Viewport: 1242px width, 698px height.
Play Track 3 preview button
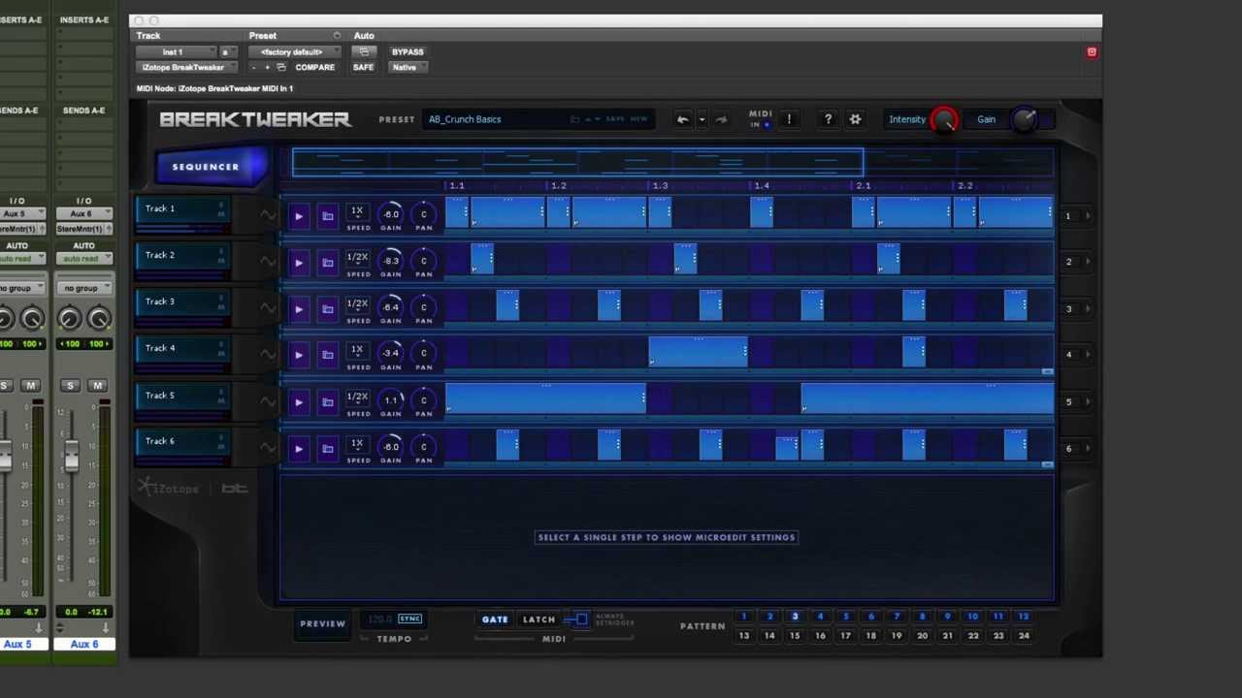click(299, 309)
